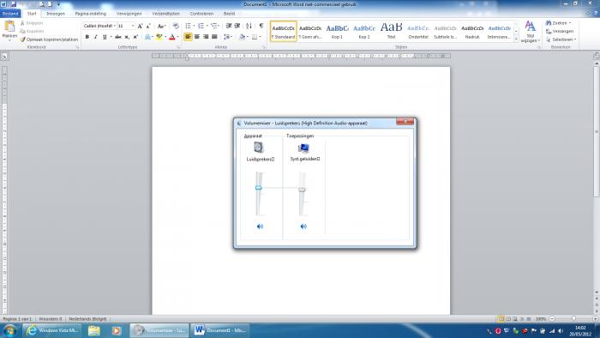Click the Systeemgeluiden application icon
Image resolution: width=600 pixels, height=338 pixels.
coord(303,148)
